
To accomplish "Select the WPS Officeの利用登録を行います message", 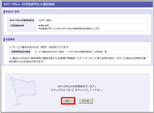I will (x=77, y=86).
